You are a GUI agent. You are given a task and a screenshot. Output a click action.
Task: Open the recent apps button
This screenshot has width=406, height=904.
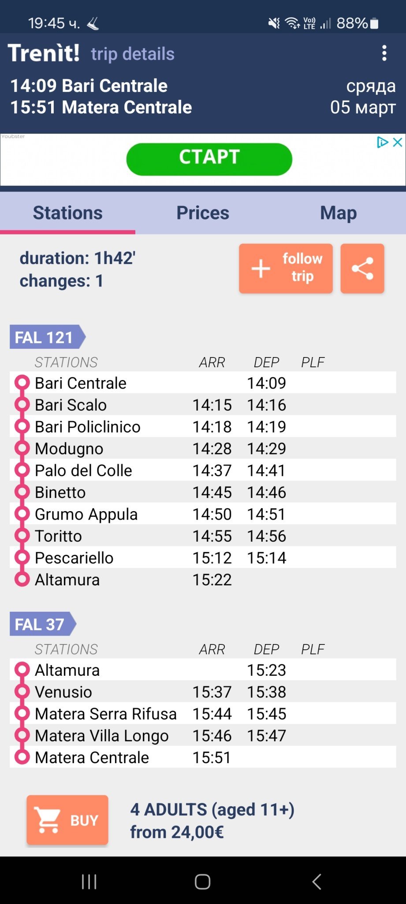coord(89,881)
